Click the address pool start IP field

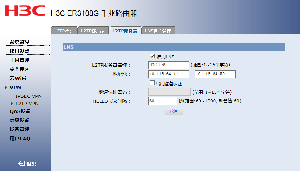pos(169,74)
